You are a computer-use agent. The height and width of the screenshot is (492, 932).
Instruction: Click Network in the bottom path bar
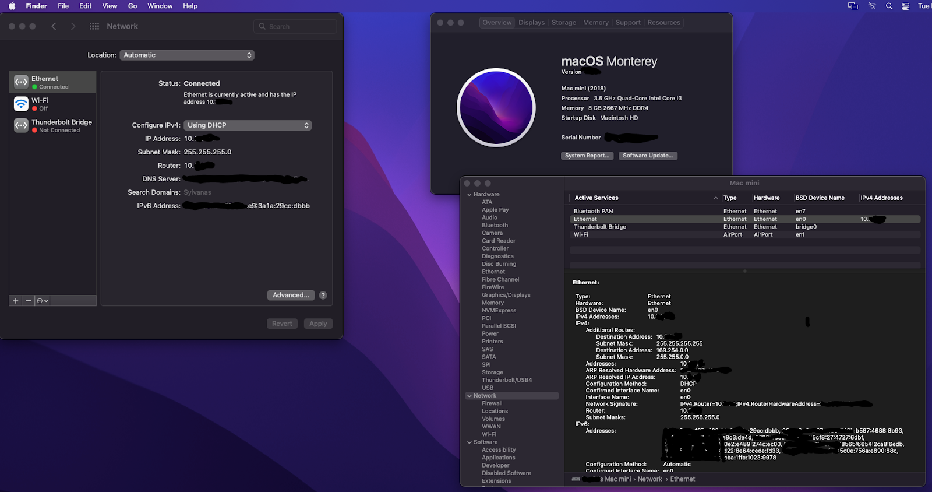pyautogui.click(x=650, y=479)
